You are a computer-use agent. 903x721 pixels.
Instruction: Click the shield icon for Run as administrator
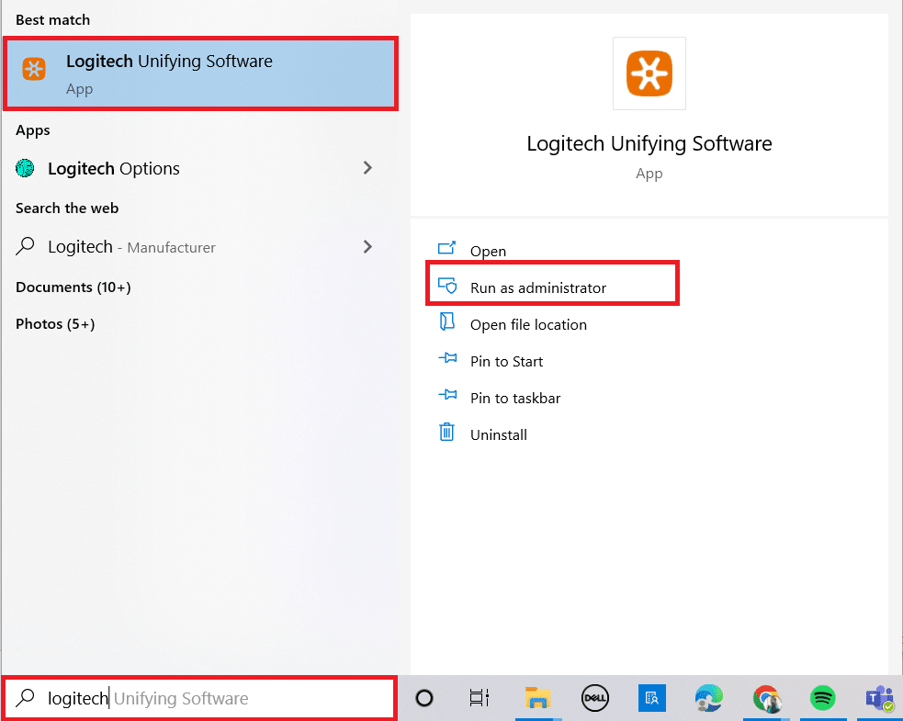coord(447,286)
